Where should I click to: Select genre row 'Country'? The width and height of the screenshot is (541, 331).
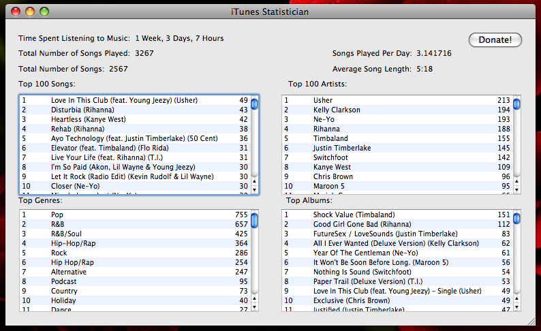(135, 291)
